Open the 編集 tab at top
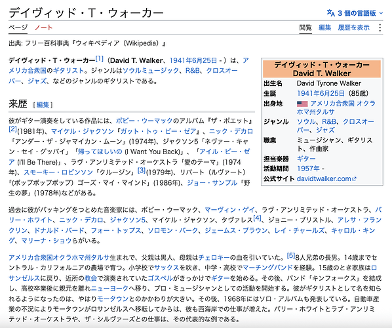392x328 pixels. pyautogui.click(x=324, y=28)
